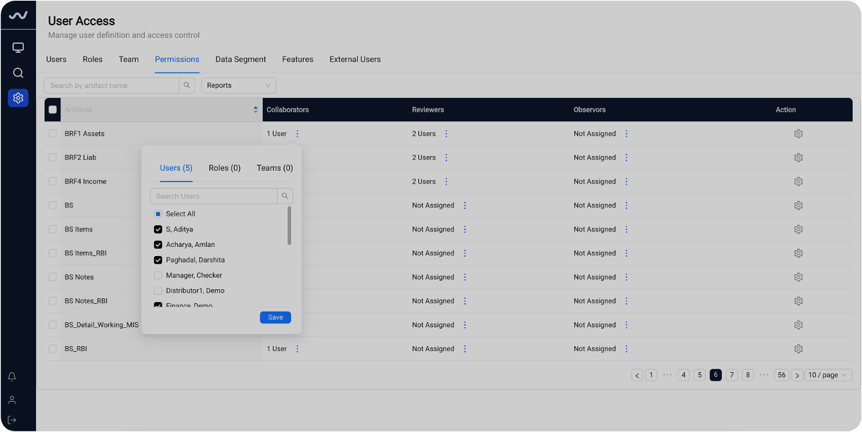The width and height of the screenshot is (862, 432).
Task: Go to previous page arrow
Action: click(x=638, y=375)
